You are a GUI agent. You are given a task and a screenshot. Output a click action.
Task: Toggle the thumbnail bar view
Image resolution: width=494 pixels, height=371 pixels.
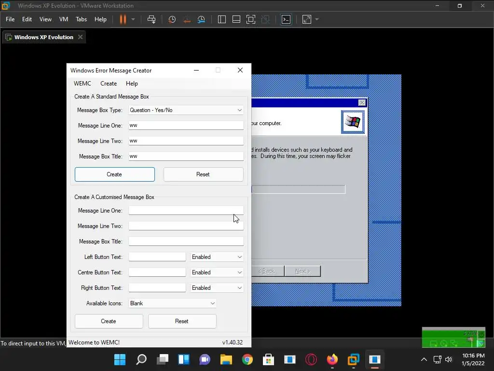pyautogui.click(x=236, y=19)
